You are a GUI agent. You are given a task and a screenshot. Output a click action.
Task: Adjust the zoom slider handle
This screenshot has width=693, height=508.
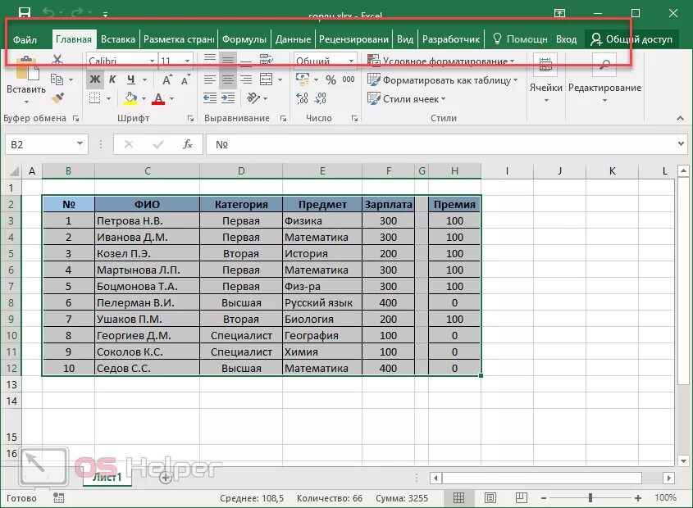click(590, 498)
